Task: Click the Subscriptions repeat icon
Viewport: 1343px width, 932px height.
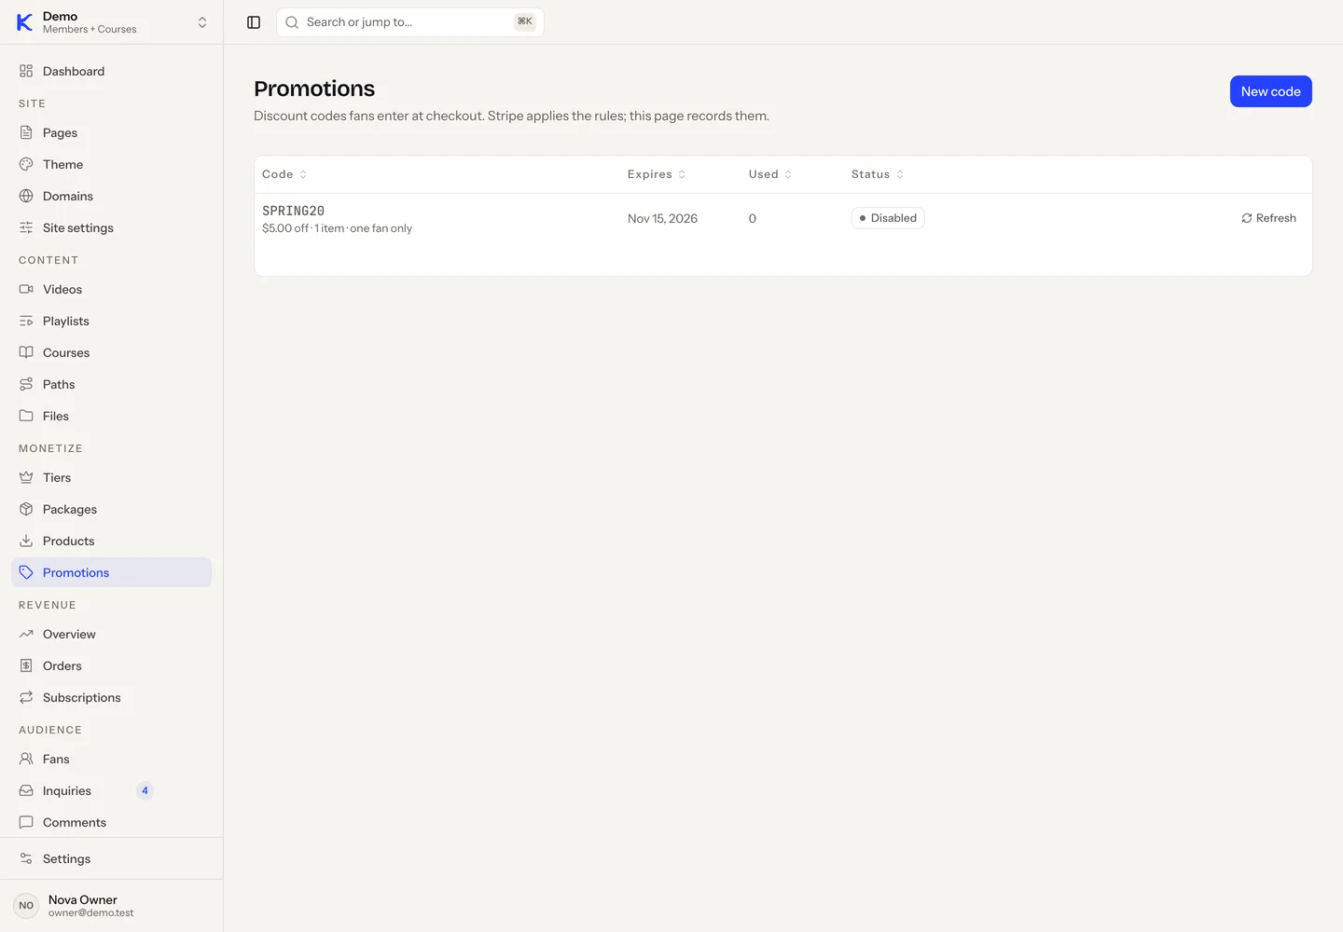Action: (26, 697)
